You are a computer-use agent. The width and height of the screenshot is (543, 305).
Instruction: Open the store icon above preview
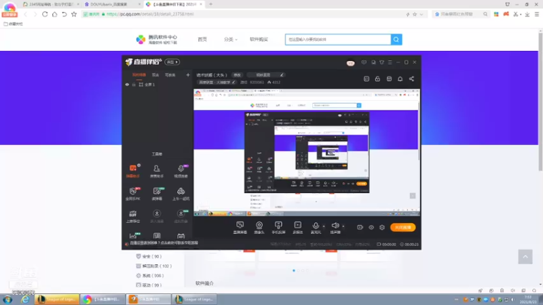click(389, 79)
